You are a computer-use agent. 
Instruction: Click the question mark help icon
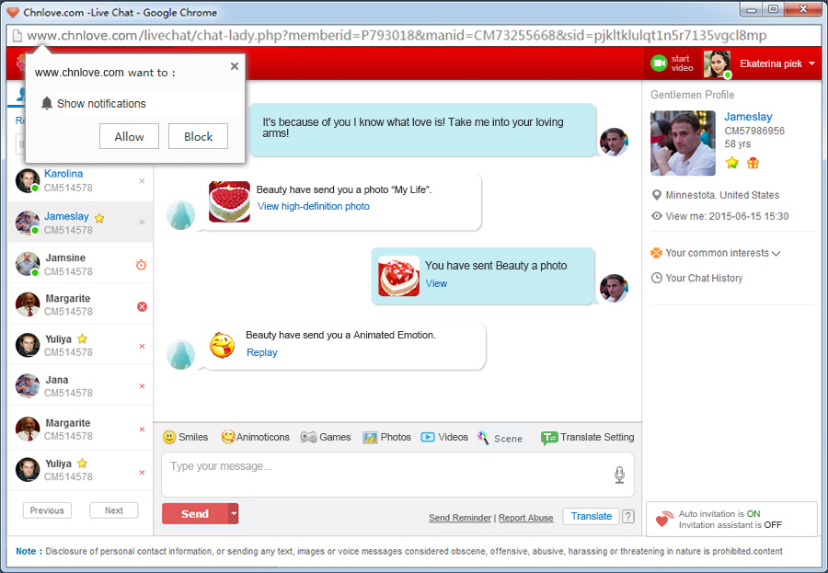[x=627, y=517]
